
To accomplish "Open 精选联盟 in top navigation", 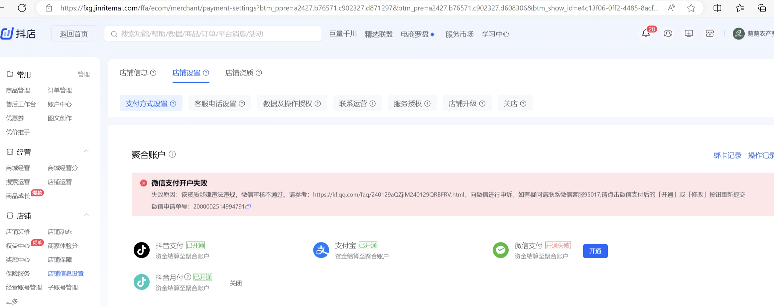I will [x=379, y=34].
